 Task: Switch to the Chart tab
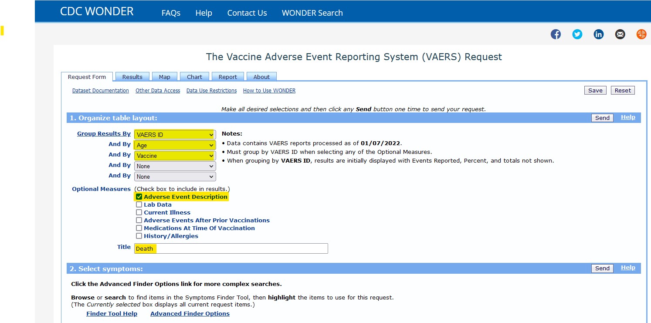coord(194,77)
